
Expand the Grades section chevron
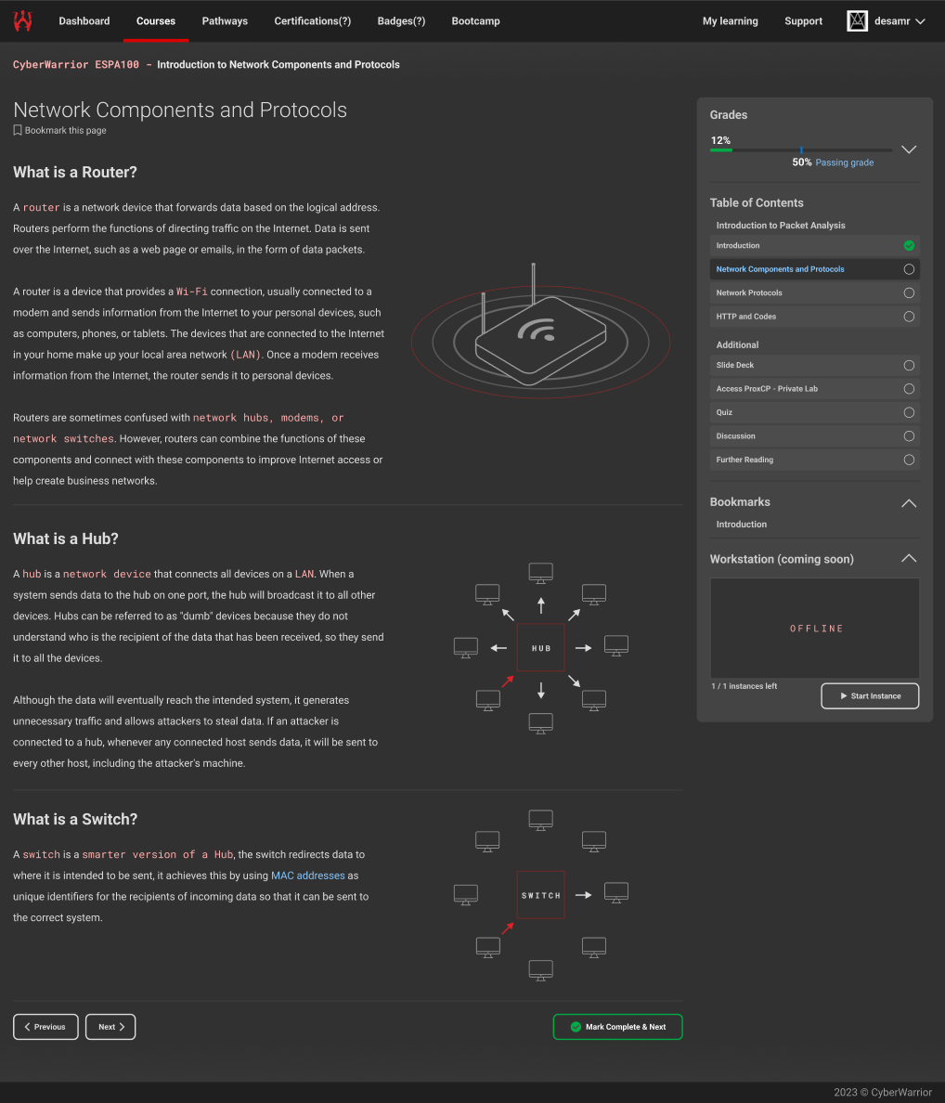pos(909,149)
